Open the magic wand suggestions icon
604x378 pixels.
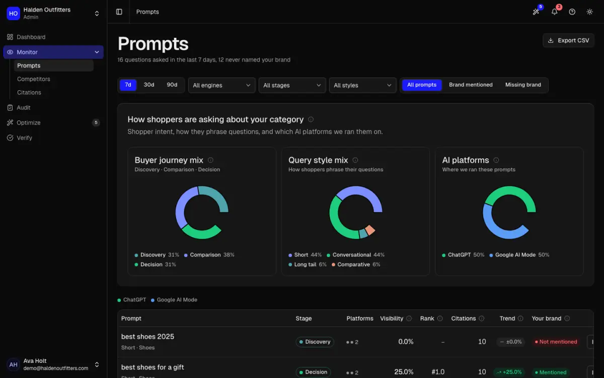pyautogui.click(x=537, y=12)
